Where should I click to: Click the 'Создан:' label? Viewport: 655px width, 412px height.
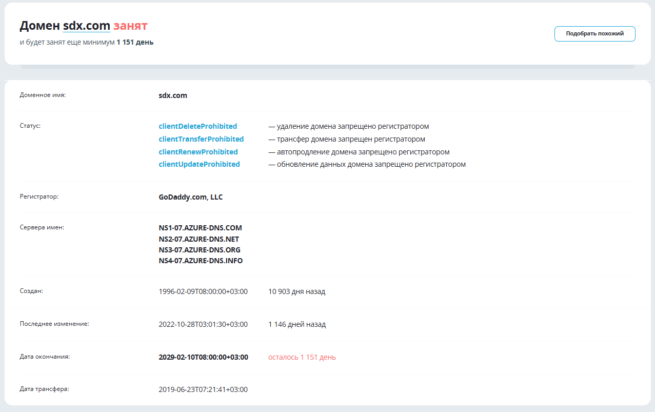click(31, 291)
